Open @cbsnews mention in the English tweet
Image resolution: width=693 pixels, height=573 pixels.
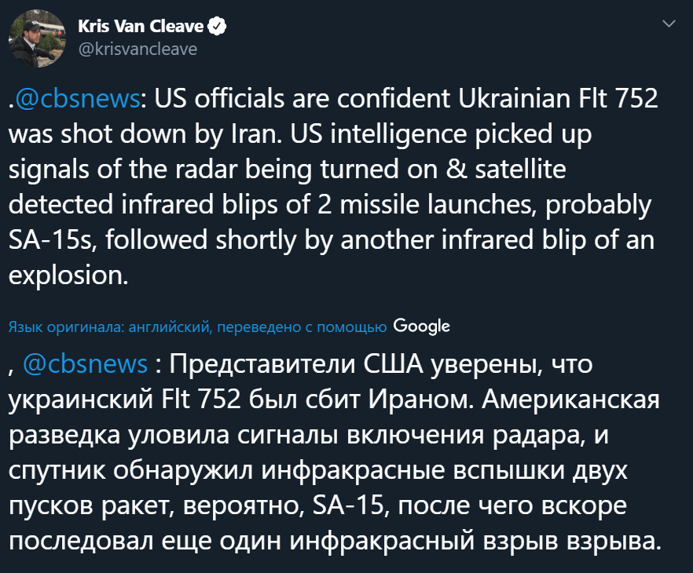[78, 100]
